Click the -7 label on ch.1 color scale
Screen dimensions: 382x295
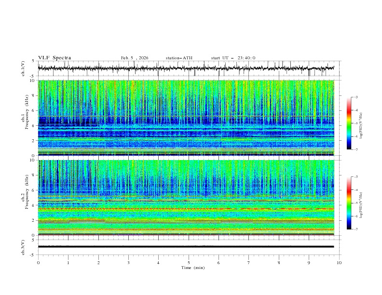(x=356, y=149)
